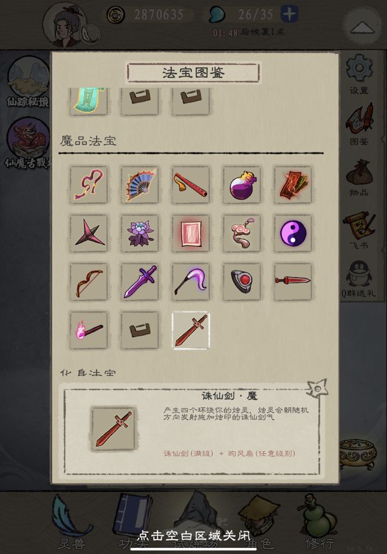Choose the pink flame torch treasure

(x=88, y=331)
